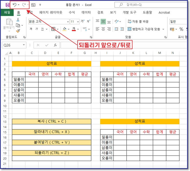
Task: Open the 페이지 레이아웃 tab
Action: coord(51,12)
